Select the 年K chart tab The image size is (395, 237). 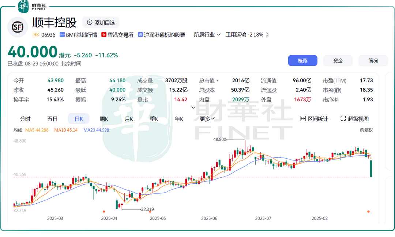pyautogui.click(x=179, y=118)
